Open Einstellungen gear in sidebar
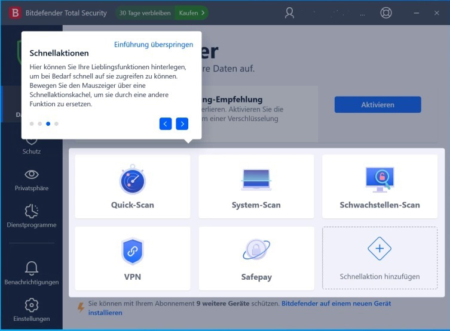Screen dimensions: 450x331 point(32,305)
